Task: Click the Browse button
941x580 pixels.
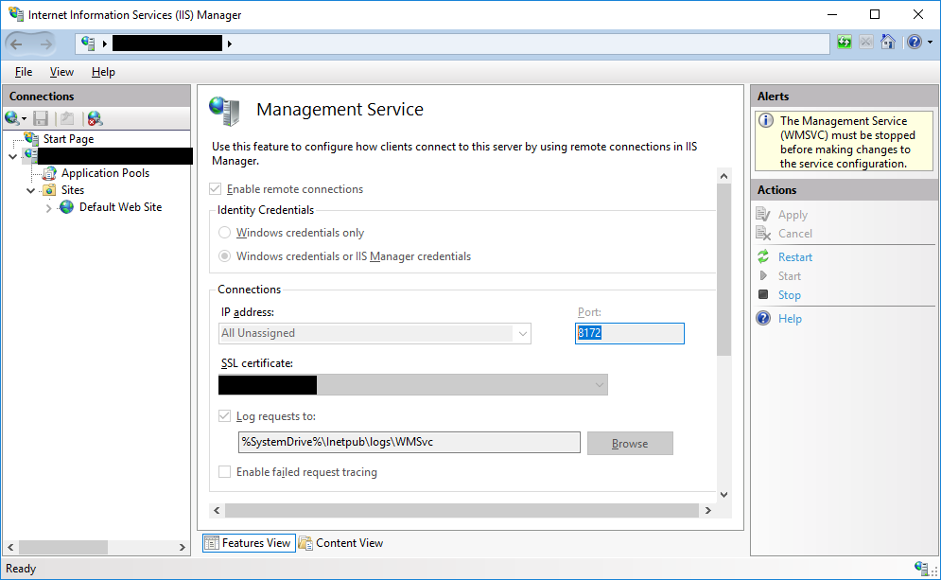Action: click(x=630, y=443)
